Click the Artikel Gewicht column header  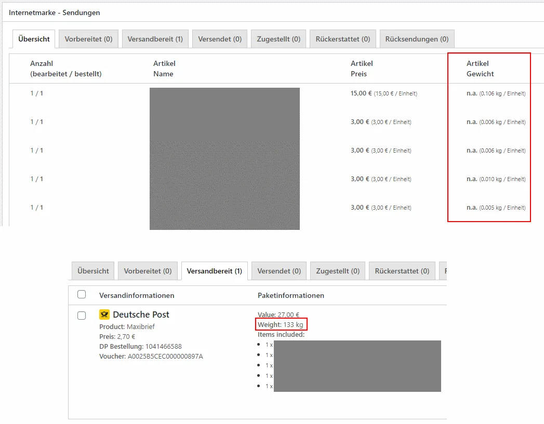pos(480,69)
